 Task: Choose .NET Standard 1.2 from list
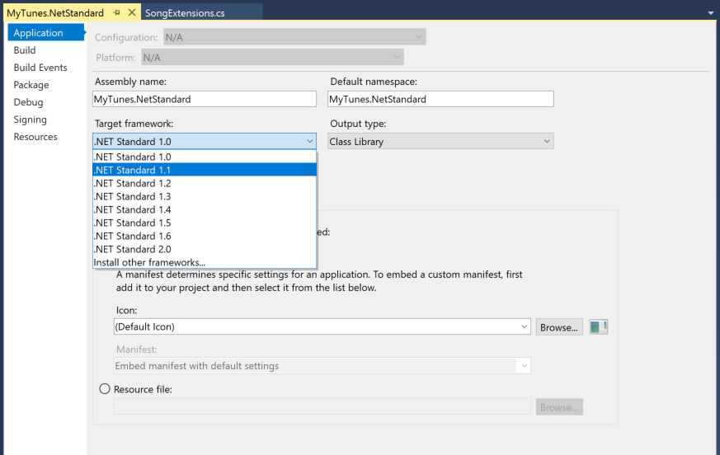(205, 183)
